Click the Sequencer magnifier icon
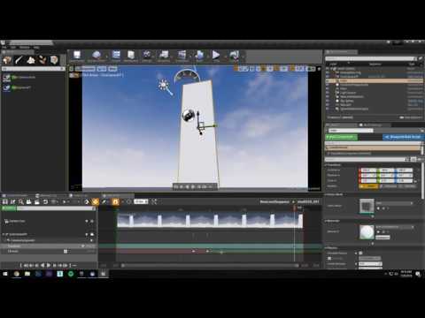The image size is (425, 318). (x=21, y=201)
